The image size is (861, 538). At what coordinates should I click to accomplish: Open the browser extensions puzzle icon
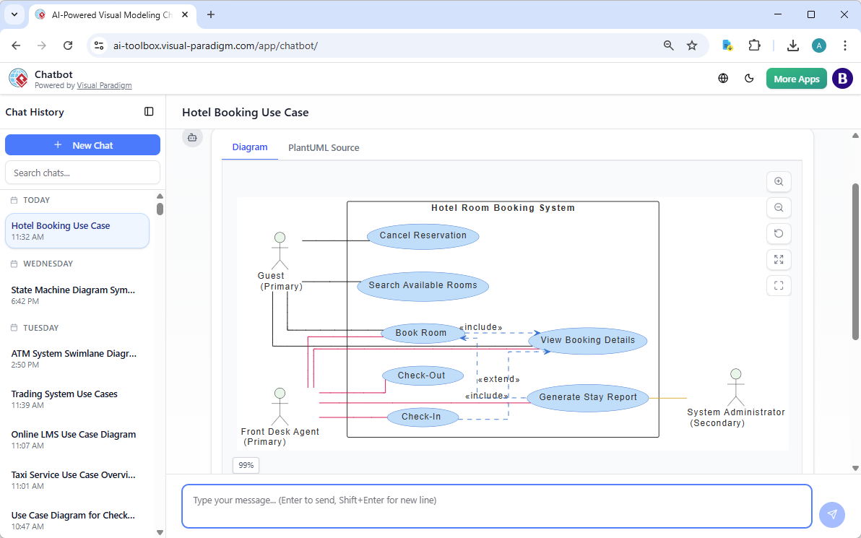(x=754, y=45)
